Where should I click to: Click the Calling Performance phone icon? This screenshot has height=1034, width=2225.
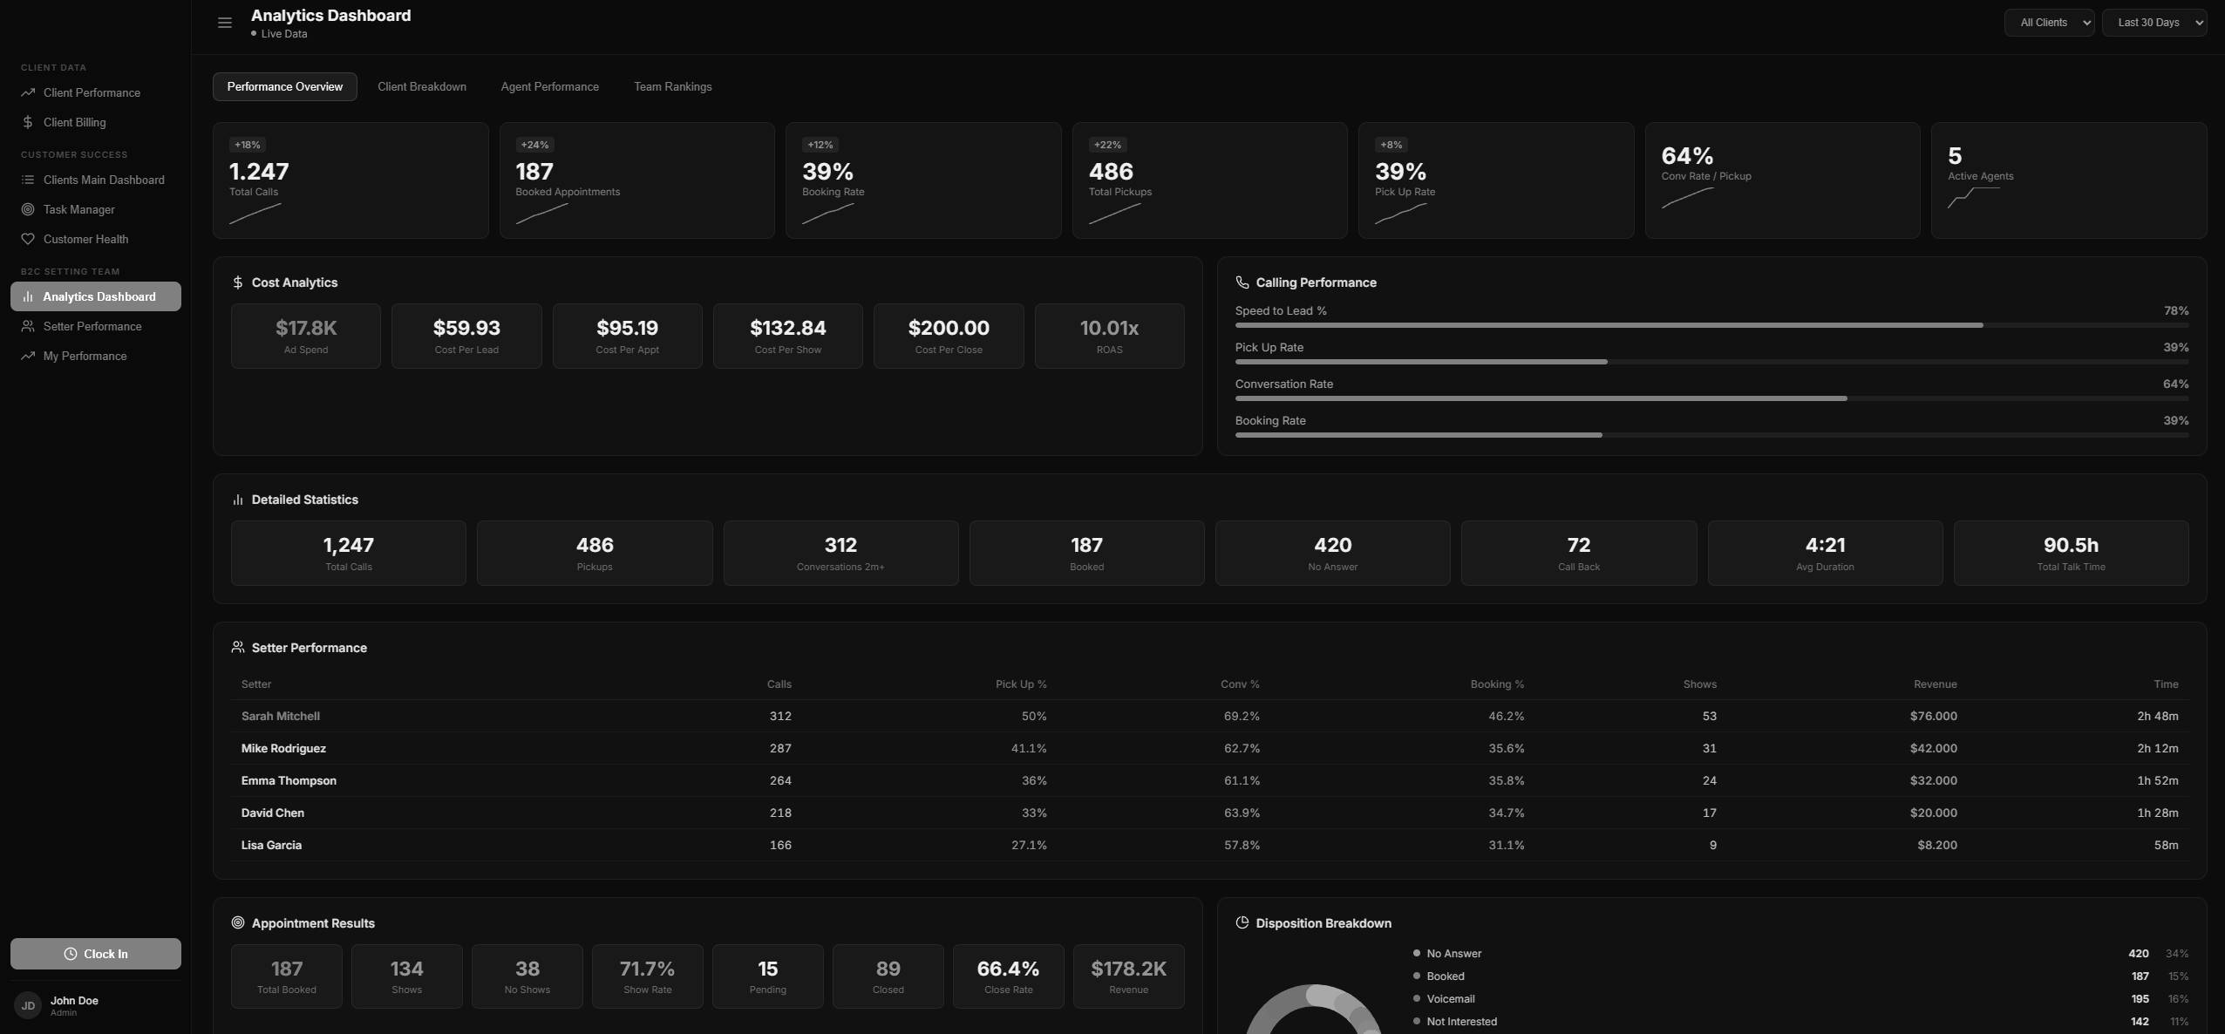click(x=1242, y=282)
